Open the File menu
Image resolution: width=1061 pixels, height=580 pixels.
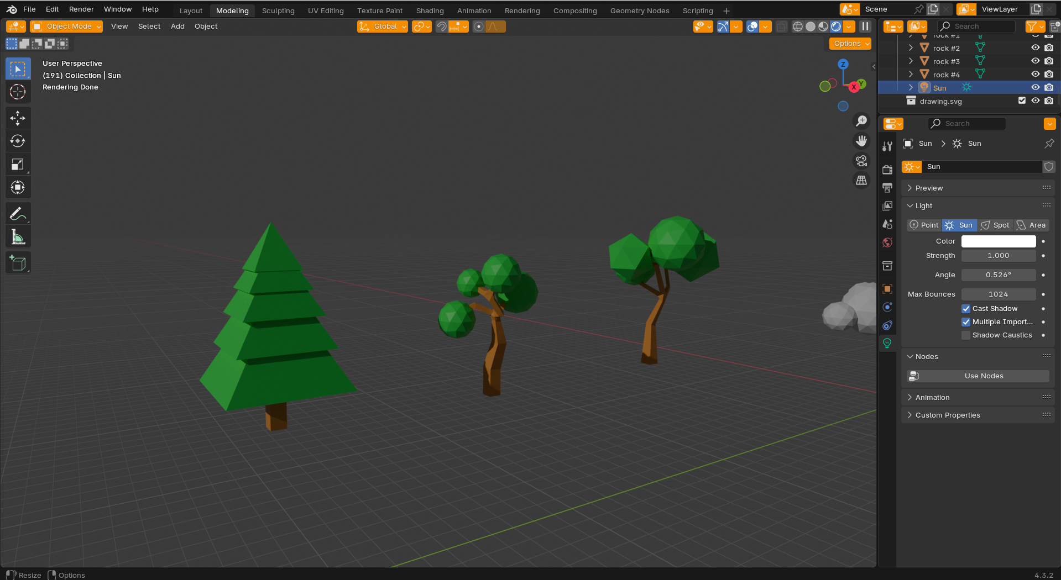click(29, 9)
